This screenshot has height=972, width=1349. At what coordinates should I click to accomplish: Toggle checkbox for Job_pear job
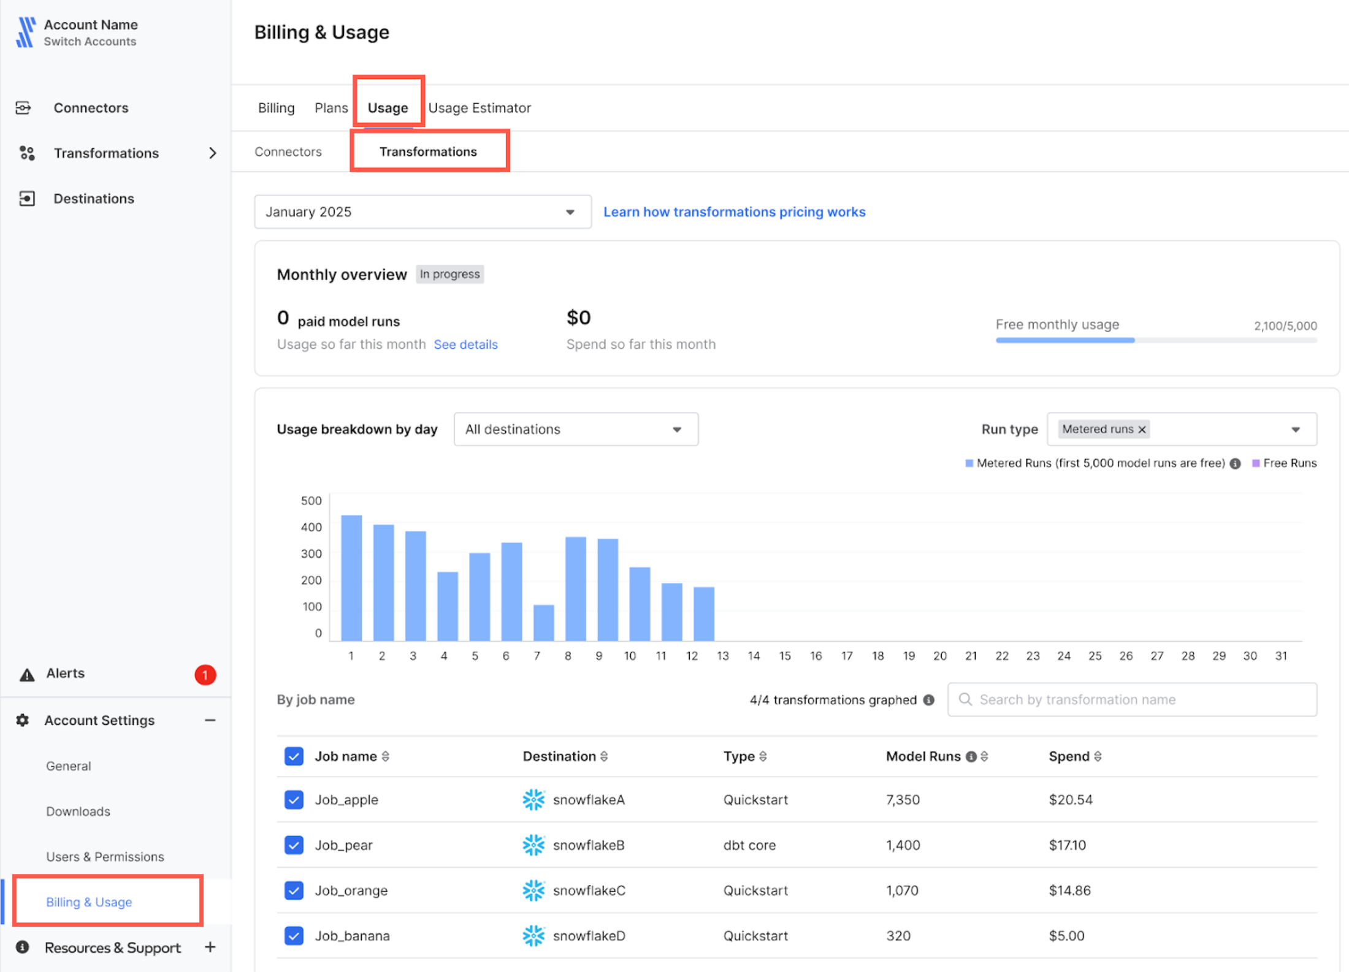(x=293, y=845)
